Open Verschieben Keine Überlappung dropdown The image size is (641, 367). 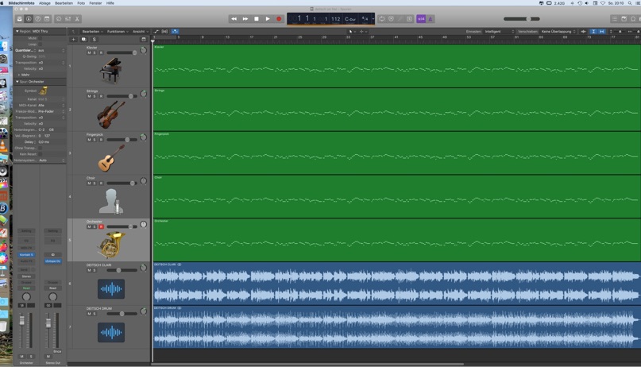558,32
